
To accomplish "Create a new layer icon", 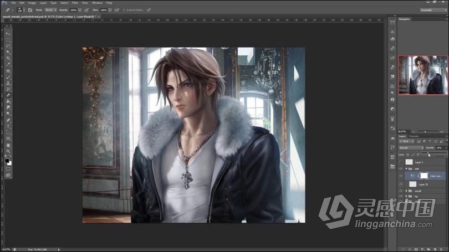I will [x=435, y=250].
